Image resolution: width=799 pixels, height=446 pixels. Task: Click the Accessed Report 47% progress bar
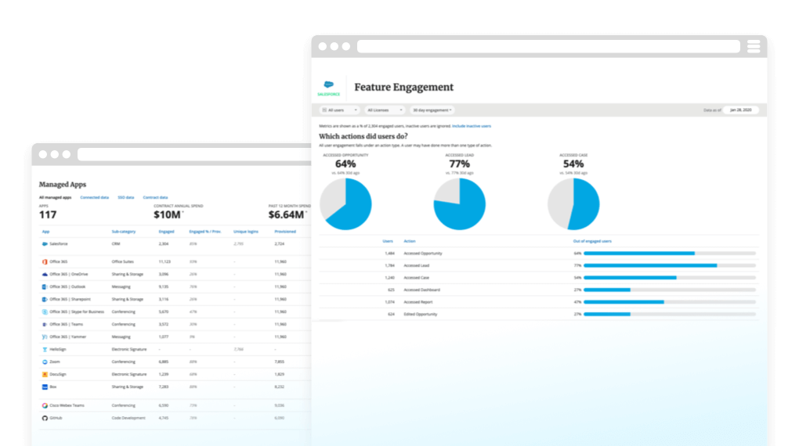[670, 302]
